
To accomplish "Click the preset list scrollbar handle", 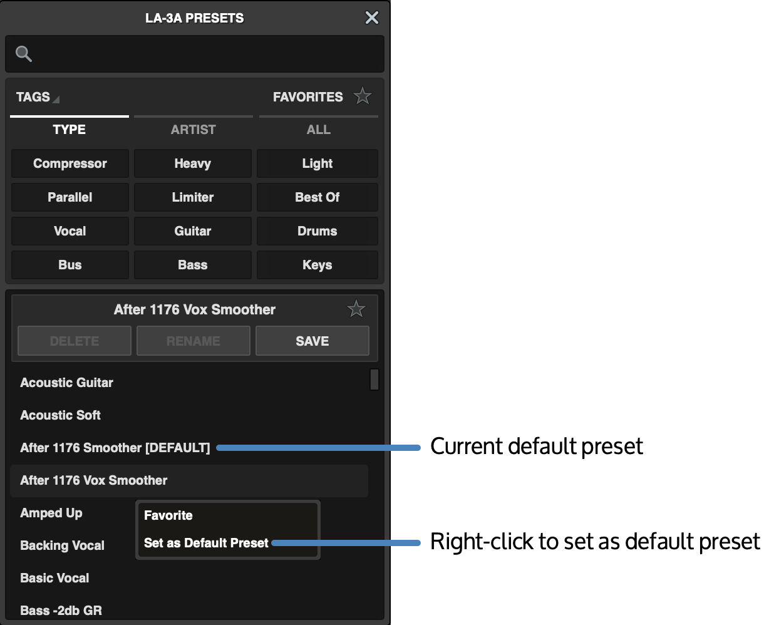I will click(374, 380).
